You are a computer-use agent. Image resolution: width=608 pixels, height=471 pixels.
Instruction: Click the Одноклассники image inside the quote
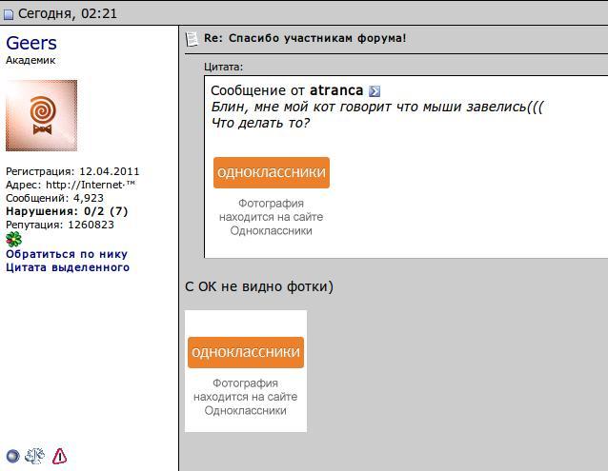[271, 197]
